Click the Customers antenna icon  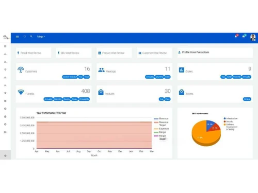(x=21, y=69)
